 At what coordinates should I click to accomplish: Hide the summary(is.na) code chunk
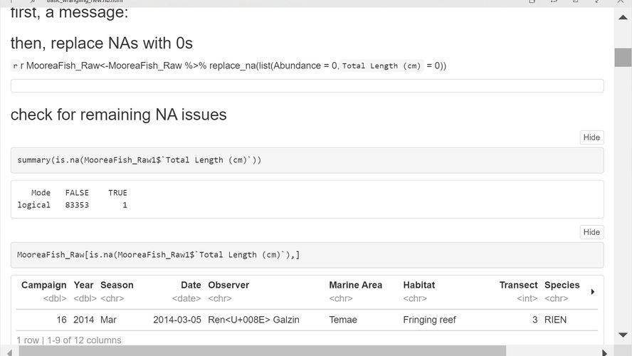point(591,137)
